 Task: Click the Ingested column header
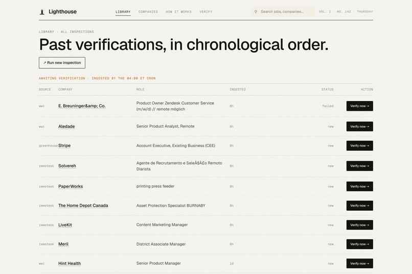point(238,89)
